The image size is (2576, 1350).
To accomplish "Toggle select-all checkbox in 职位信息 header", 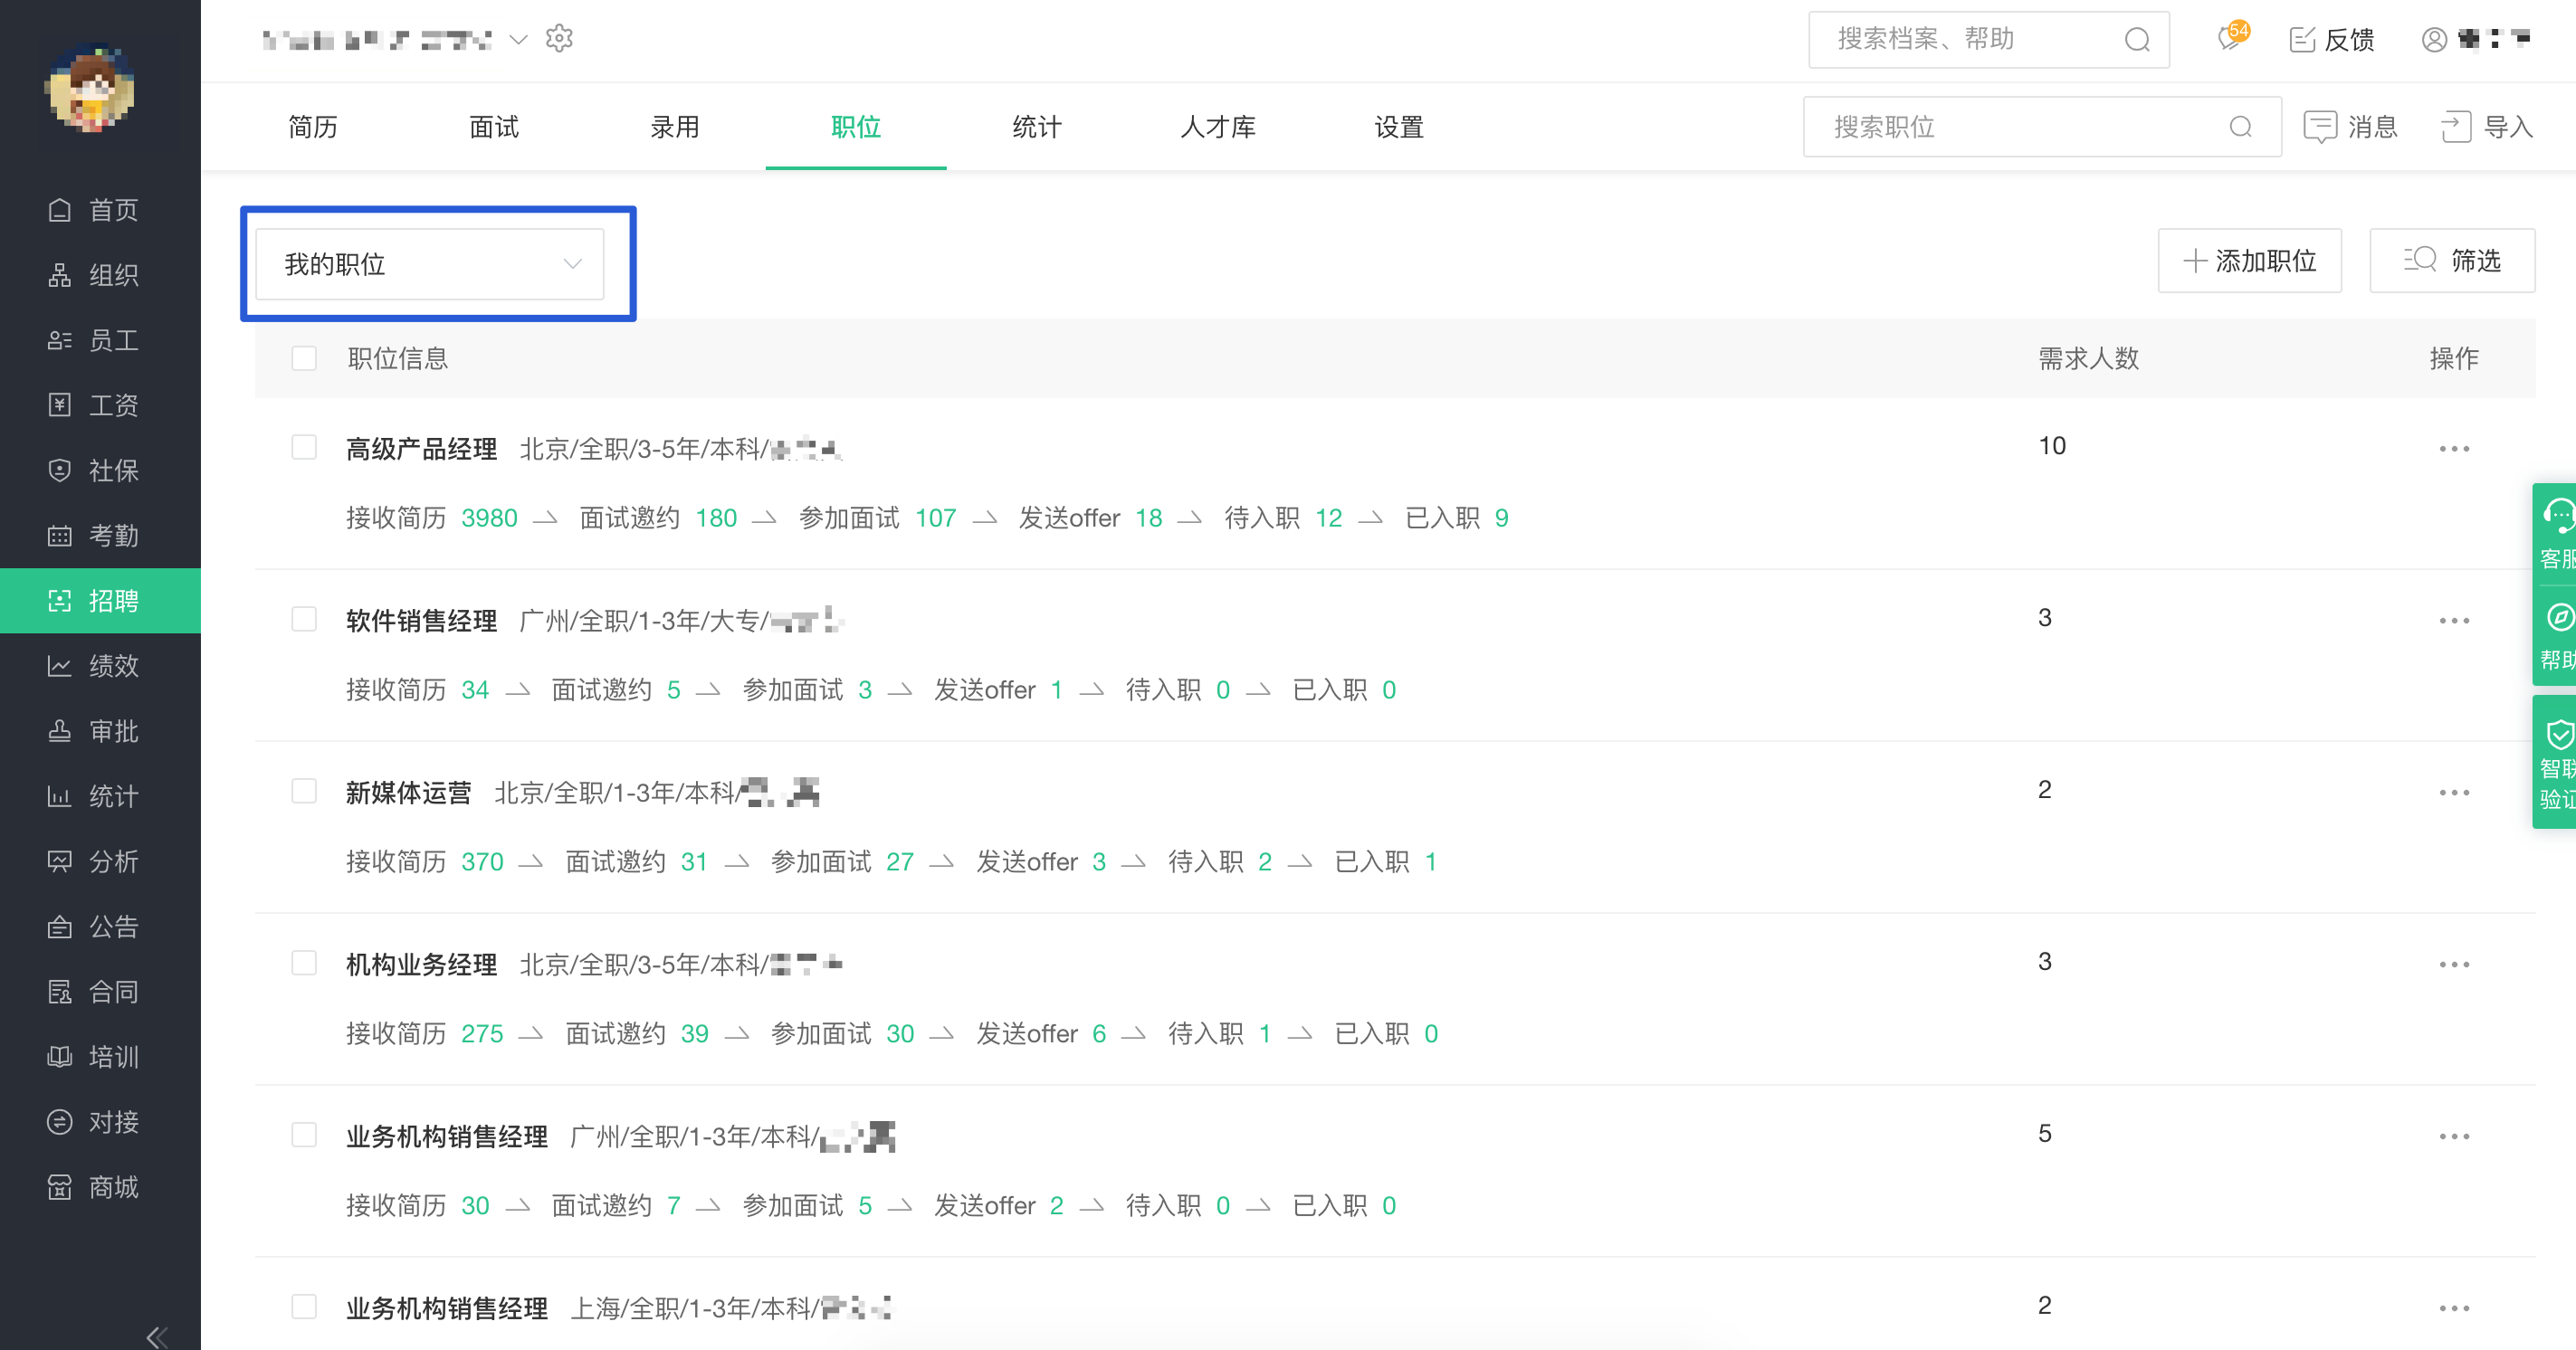I will click(304, 358).
